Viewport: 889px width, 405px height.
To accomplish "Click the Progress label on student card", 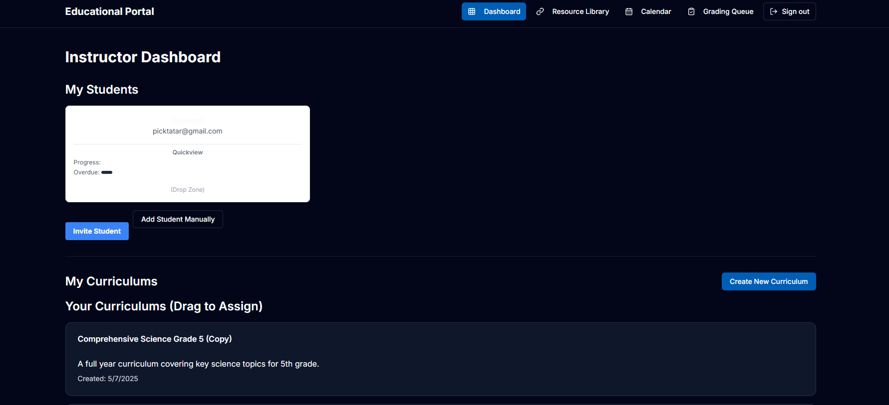I will point(87,162).
